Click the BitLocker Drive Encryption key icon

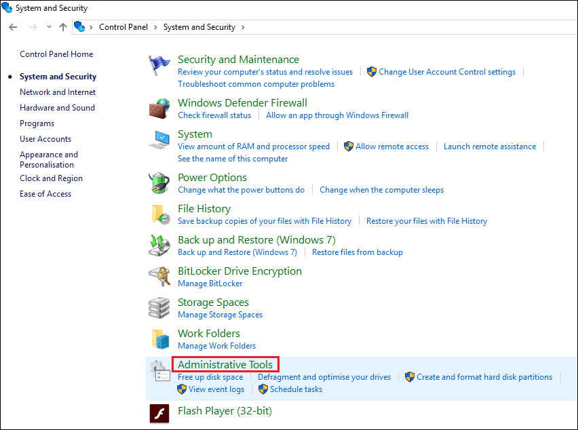[x=159, y=277]
